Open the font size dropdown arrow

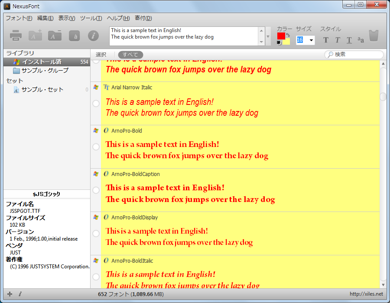(311, 40)
